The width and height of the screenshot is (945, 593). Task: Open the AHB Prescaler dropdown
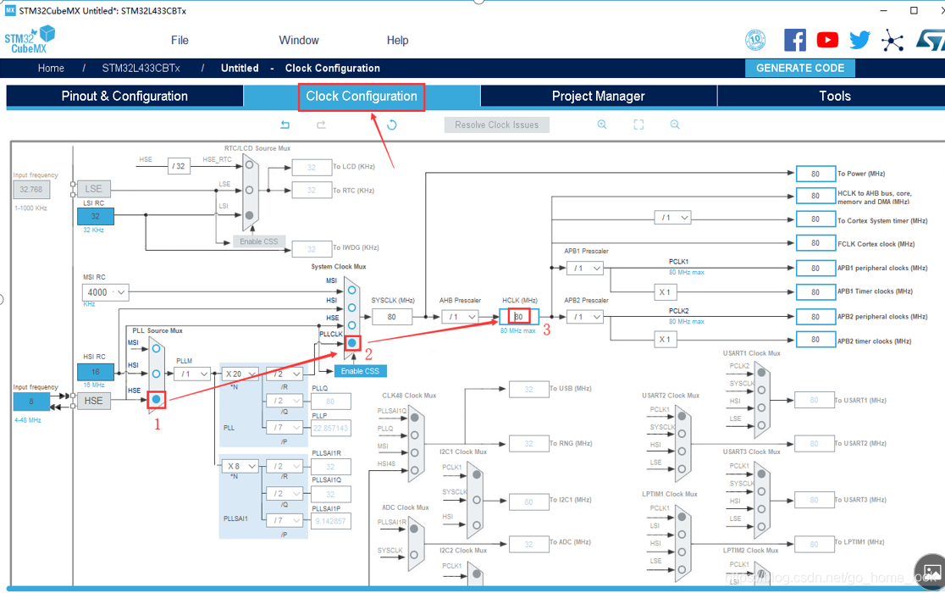pyautogui.click(x=461, y=317)
